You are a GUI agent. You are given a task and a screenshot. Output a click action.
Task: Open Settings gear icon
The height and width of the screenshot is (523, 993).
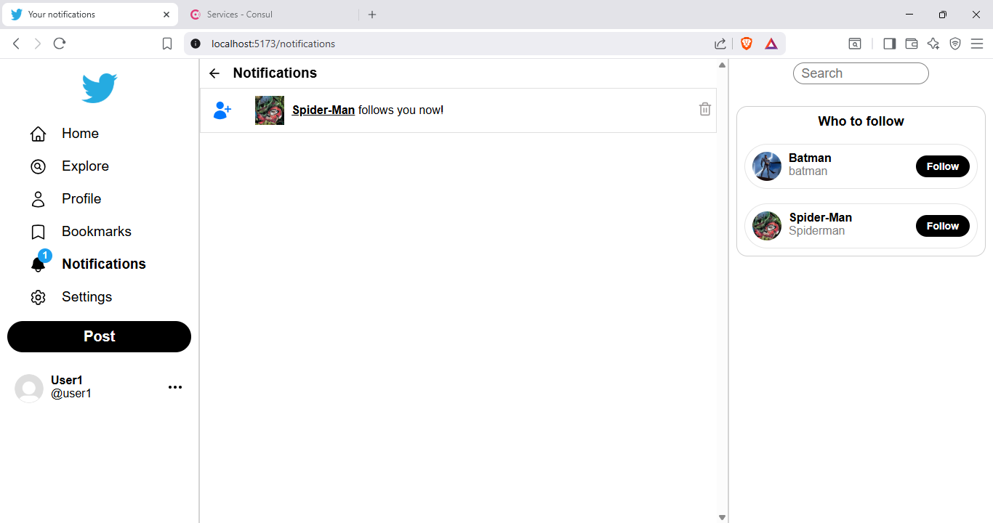pyautogui.click(x=38, y=297)
